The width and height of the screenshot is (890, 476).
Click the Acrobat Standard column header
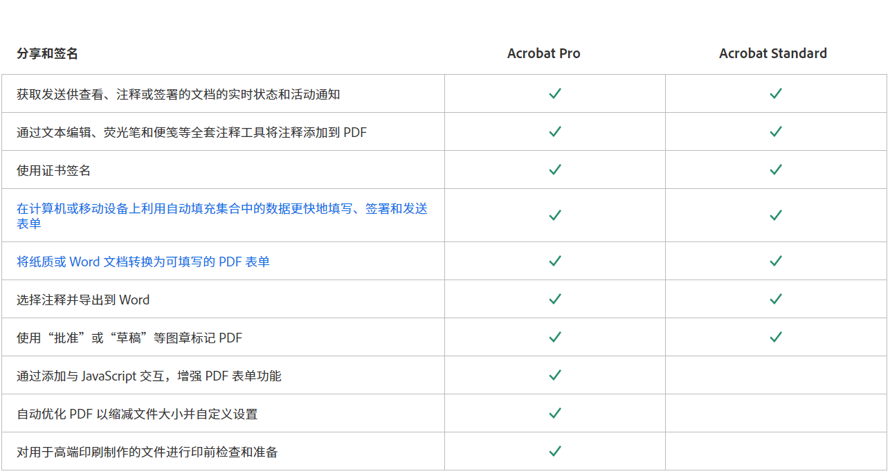(x=772, y=53)
